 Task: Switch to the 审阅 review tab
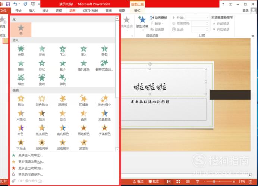click(108, 11)
